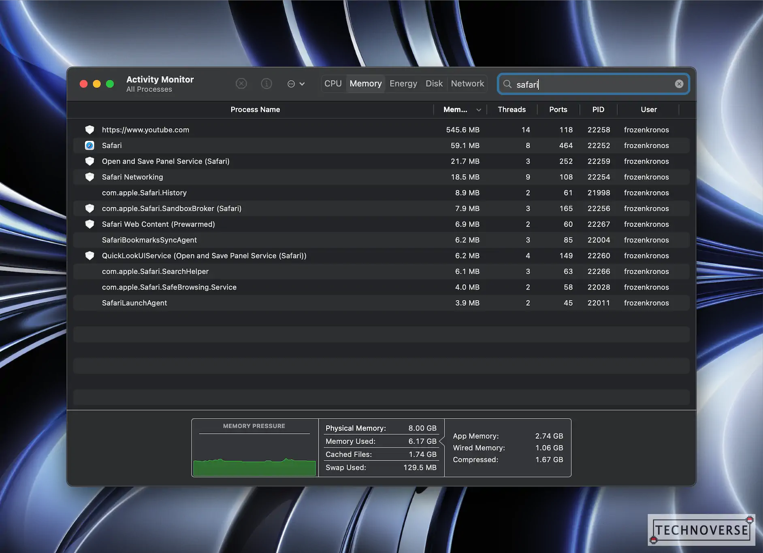This screenshot has width=763, height=553.
Task: Close the Activity Monitor window
Action: [84, 84]
